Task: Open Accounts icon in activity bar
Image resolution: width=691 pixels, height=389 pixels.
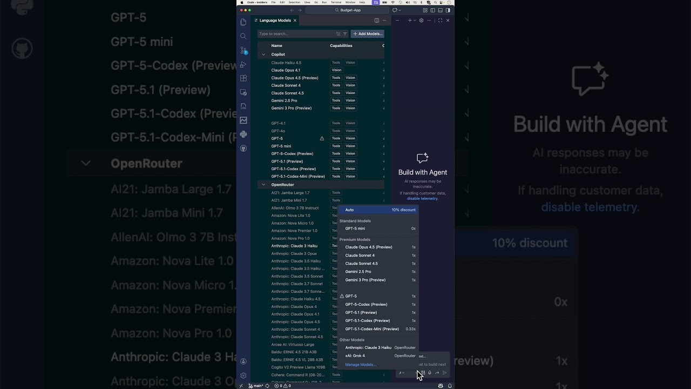Action: [243, 361]
